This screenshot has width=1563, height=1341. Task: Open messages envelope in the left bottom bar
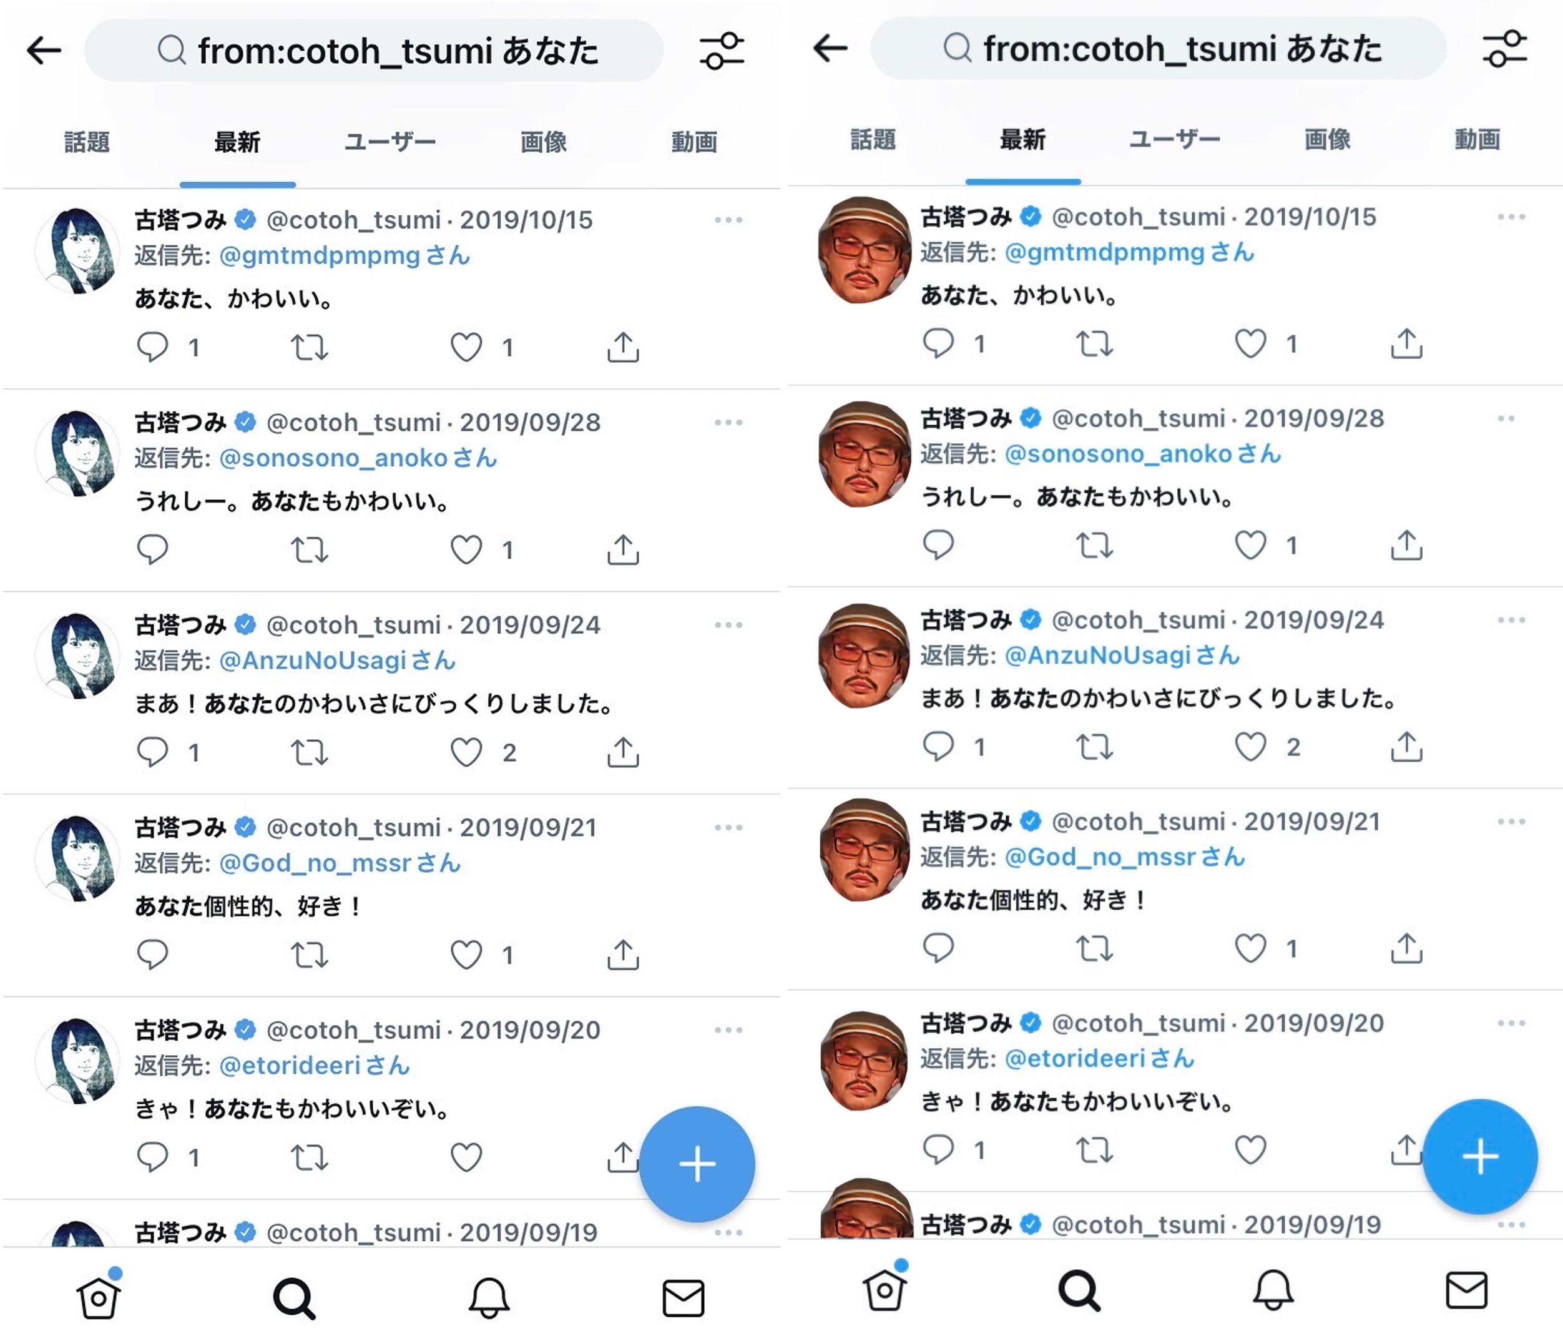[x=684, y=1297]
